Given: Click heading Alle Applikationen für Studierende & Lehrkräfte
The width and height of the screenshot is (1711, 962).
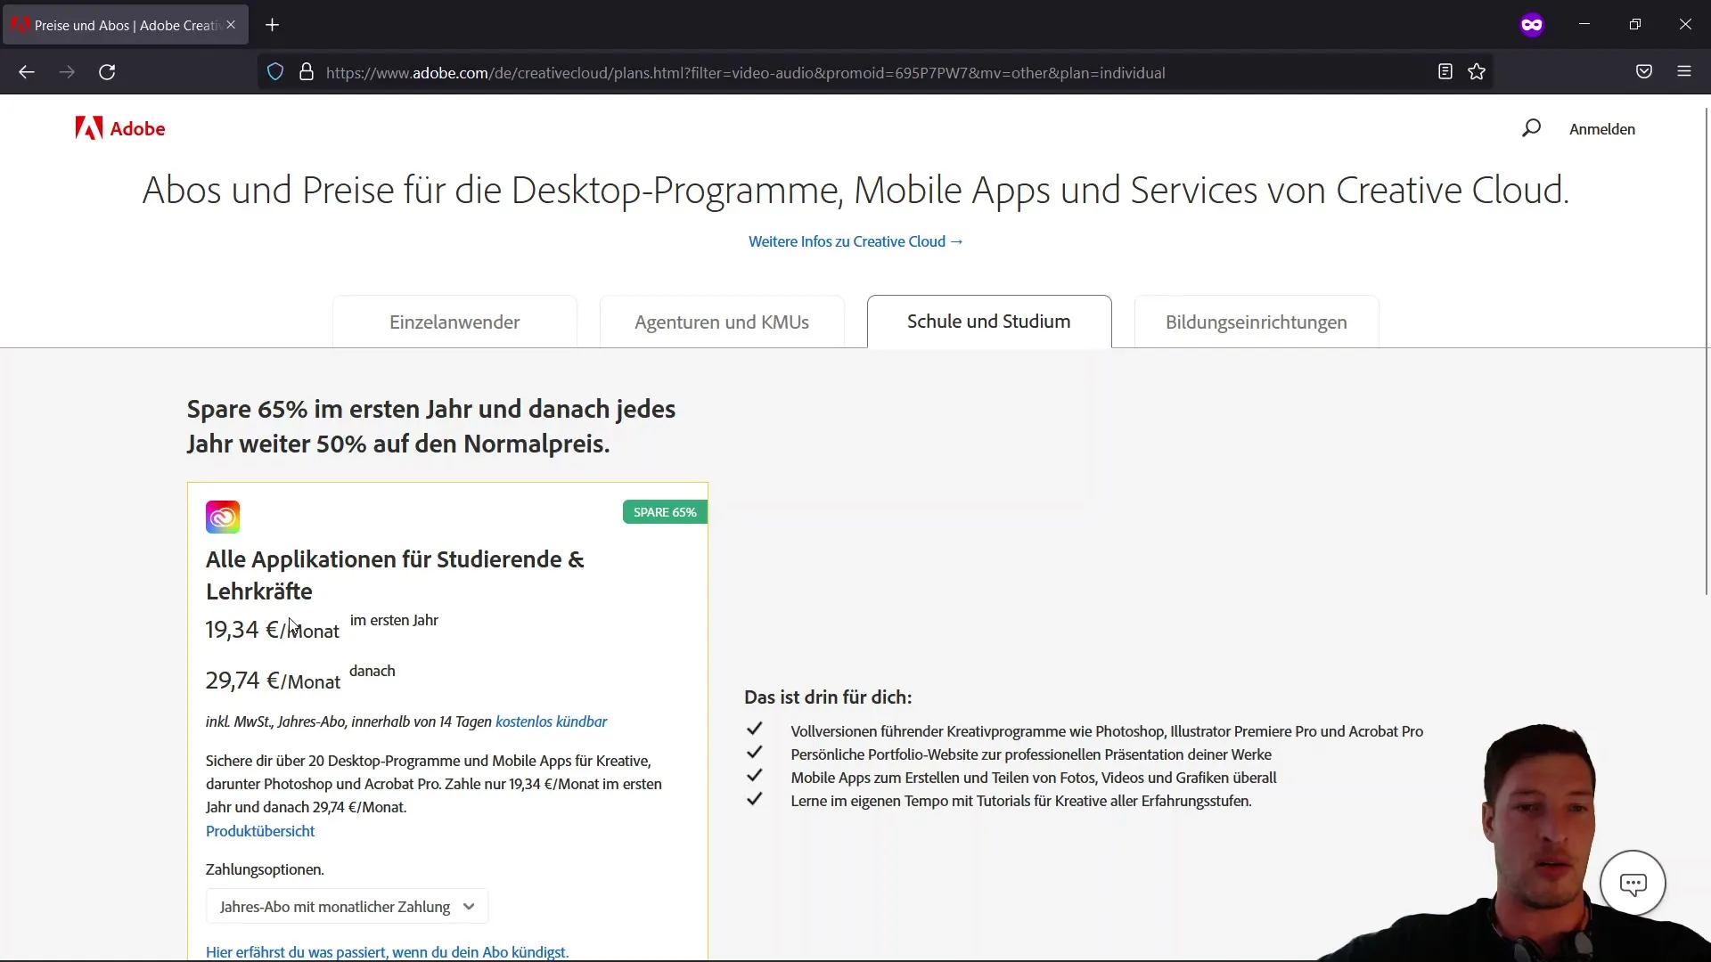Looking at the screenshot, I should (395, 575).
